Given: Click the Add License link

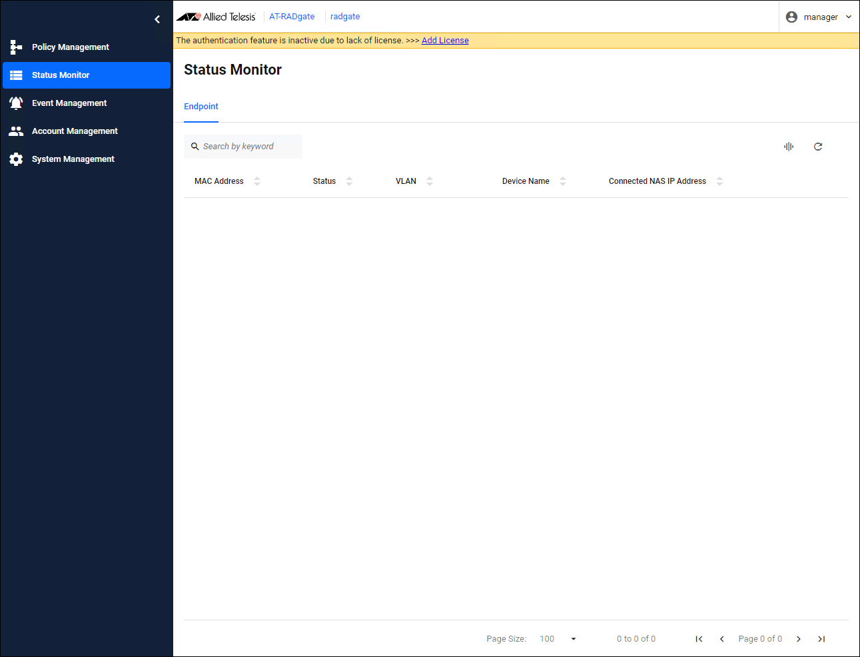Looking at the screenshot, I should (445, 41).
